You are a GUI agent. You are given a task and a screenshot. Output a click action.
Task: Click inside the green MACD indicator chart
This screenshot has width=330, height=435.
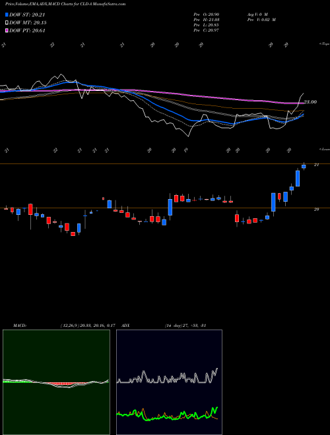tap(56, 382)
